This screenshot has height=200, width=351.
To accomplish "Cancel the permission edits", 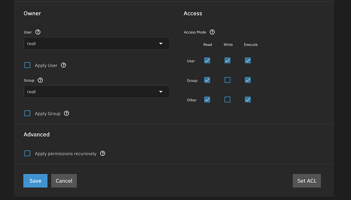I will tap(64, 181).
